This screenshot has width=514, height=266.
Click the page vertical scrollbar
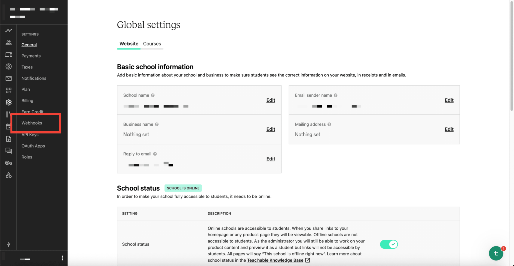[511, 55]
